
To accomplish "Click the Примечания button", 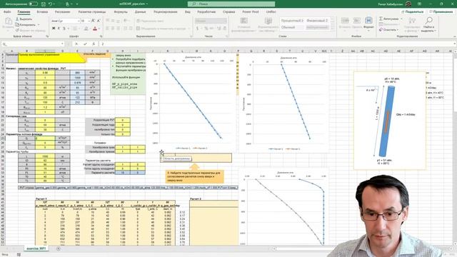I will [441, 11].
